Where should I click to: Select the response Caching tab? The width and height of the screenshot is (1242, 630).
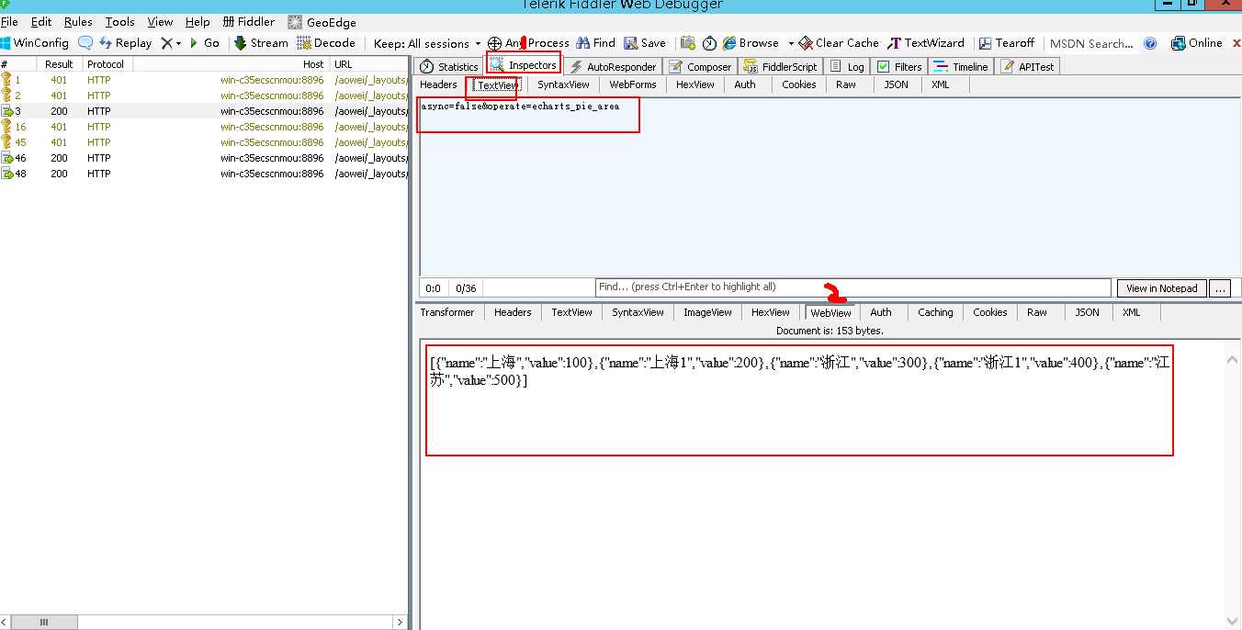935,312
